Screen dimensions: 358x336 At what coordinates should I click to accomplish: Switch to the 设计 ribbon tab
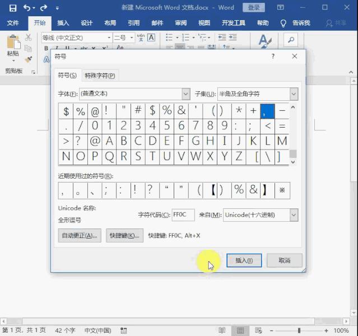point(86,23)
